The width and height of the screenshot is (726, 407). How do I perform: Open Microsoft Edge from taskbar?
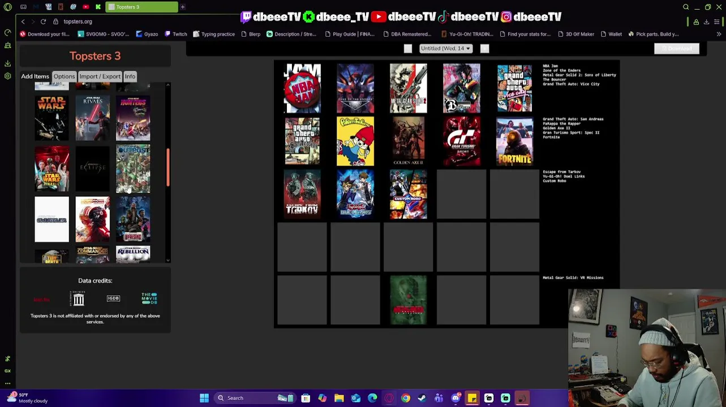pyautogui.click(x=372, y=398)
